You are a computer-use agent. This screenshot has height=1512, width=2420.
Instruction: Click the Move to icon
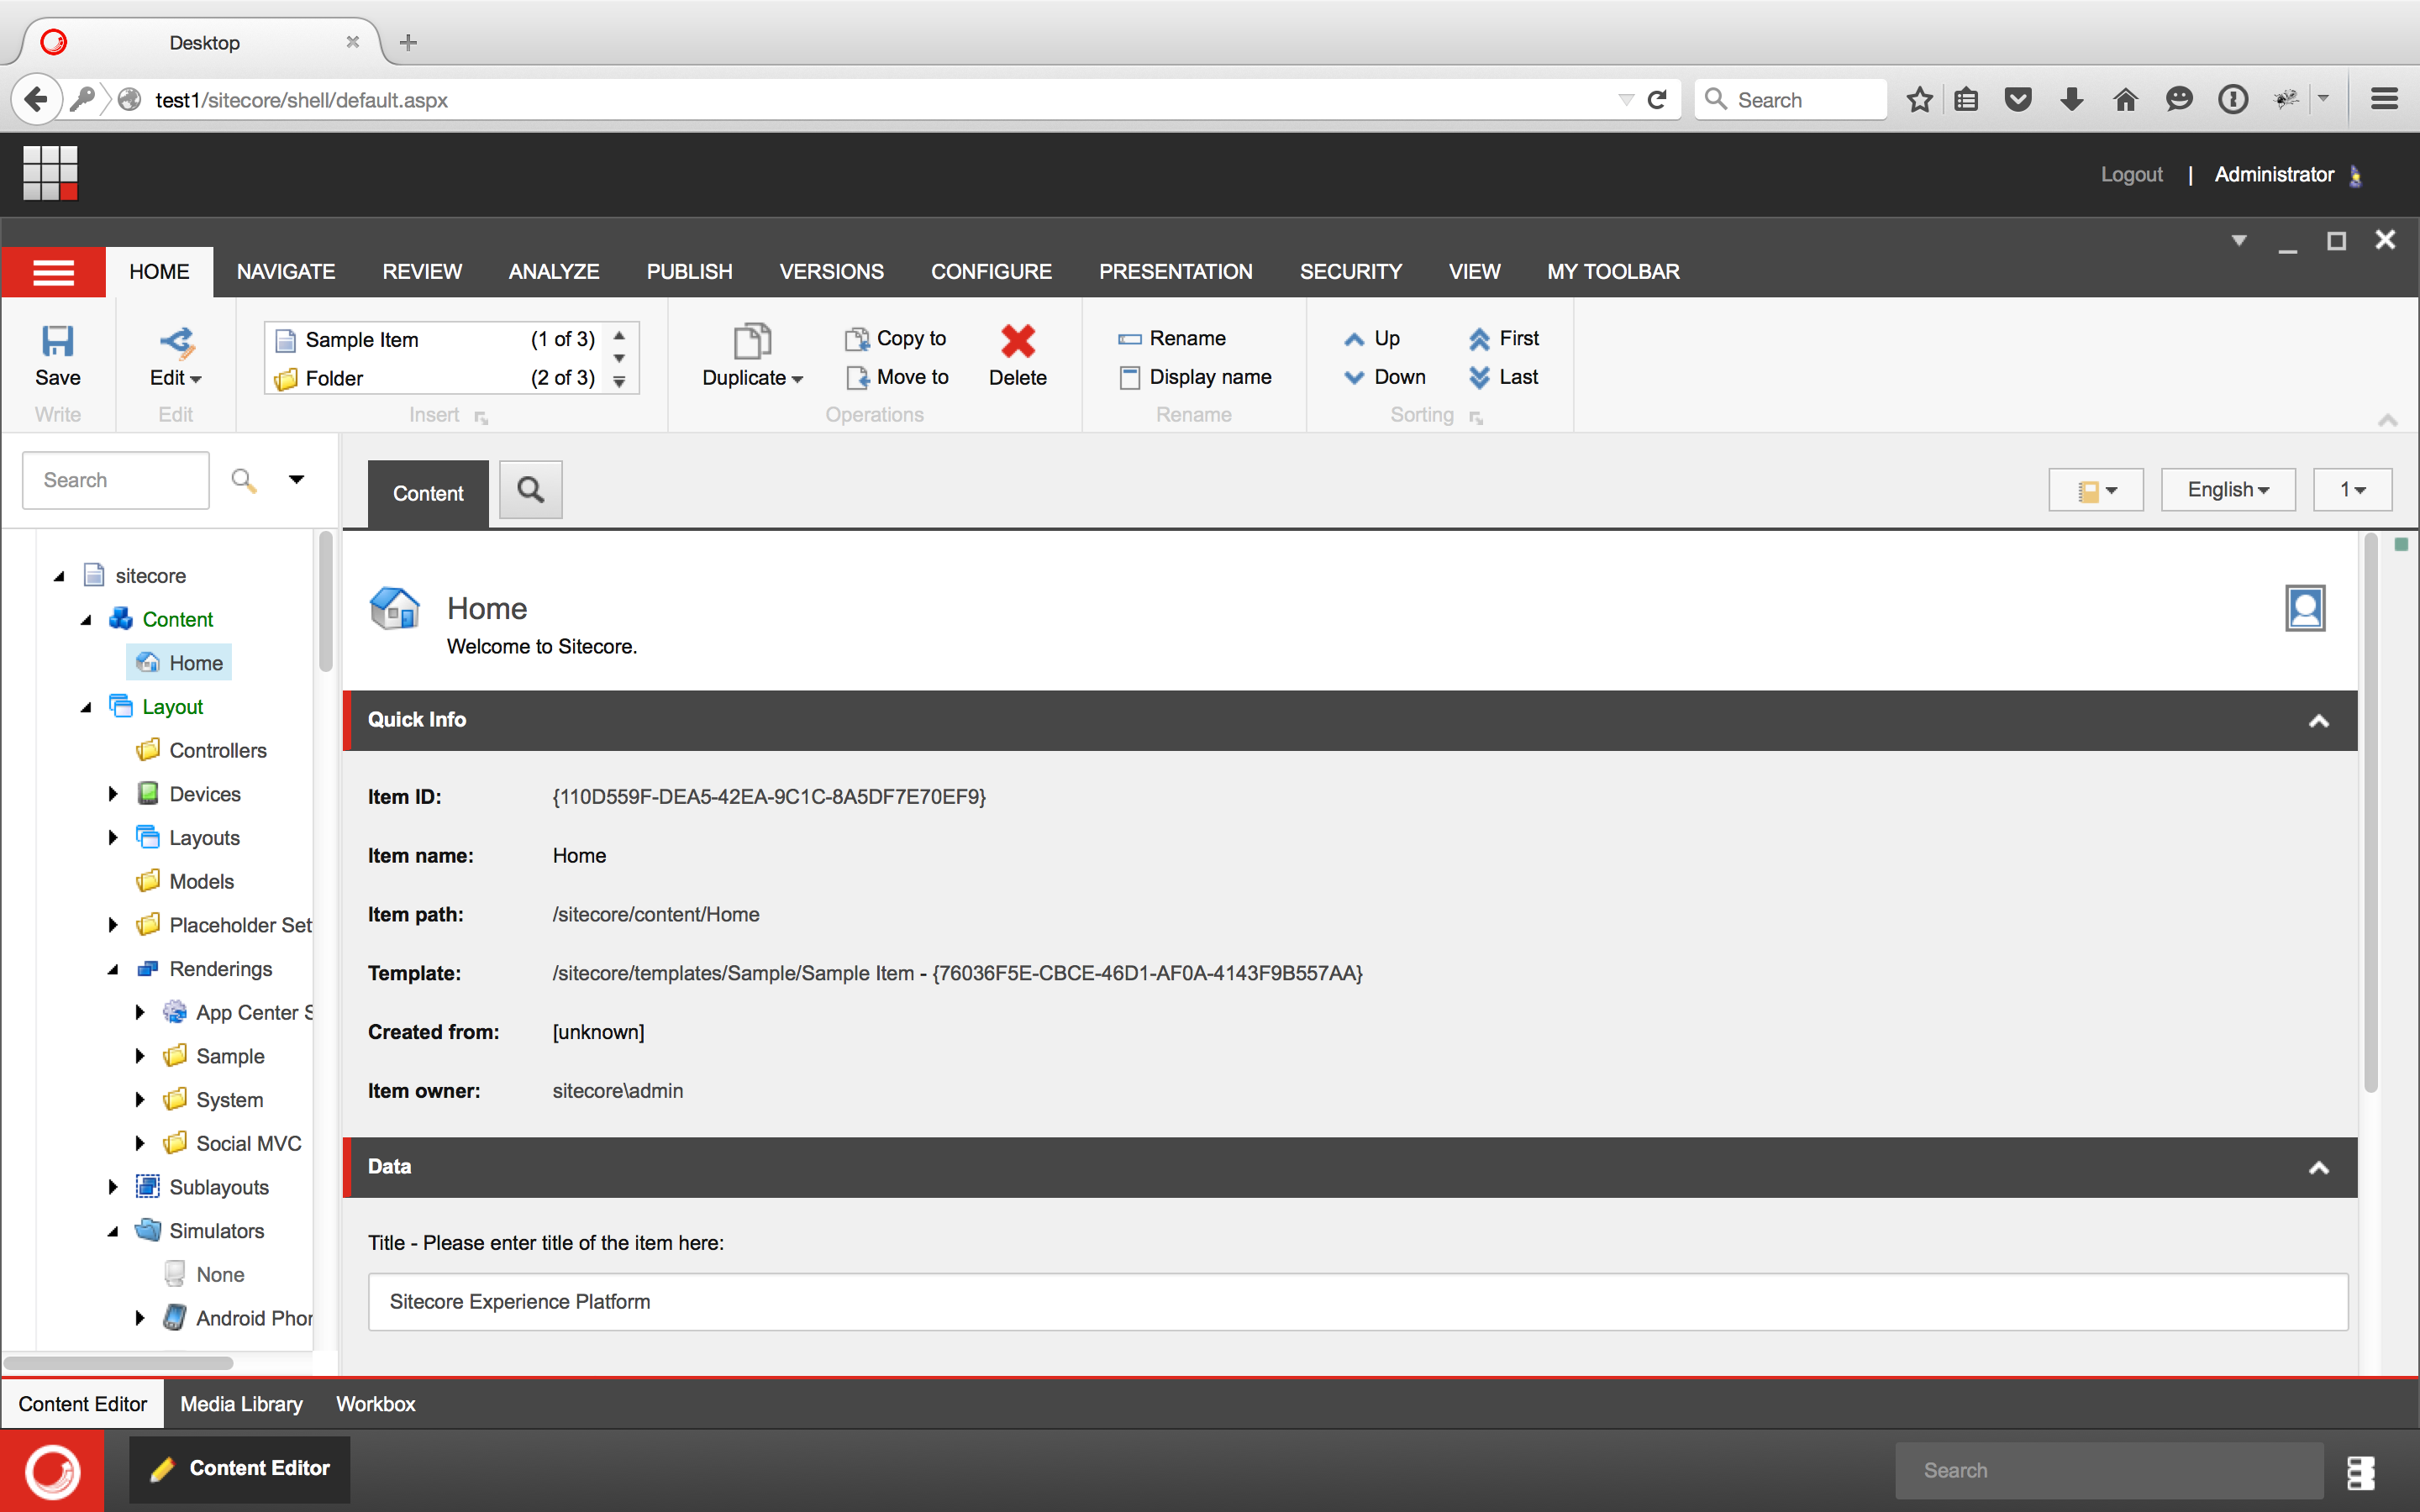point(858,378)
